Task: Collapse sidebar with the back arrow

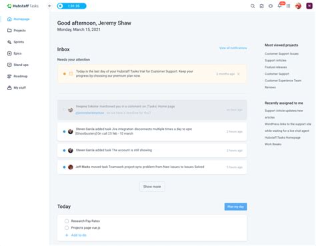Action: [x=49, y=6]
